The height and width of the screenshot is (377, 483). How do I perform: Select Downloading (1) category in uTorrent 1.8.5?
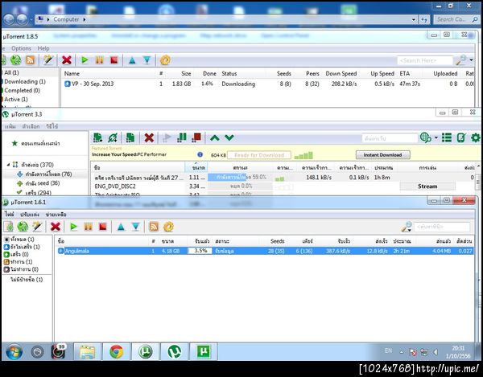[x=25, y=81]
